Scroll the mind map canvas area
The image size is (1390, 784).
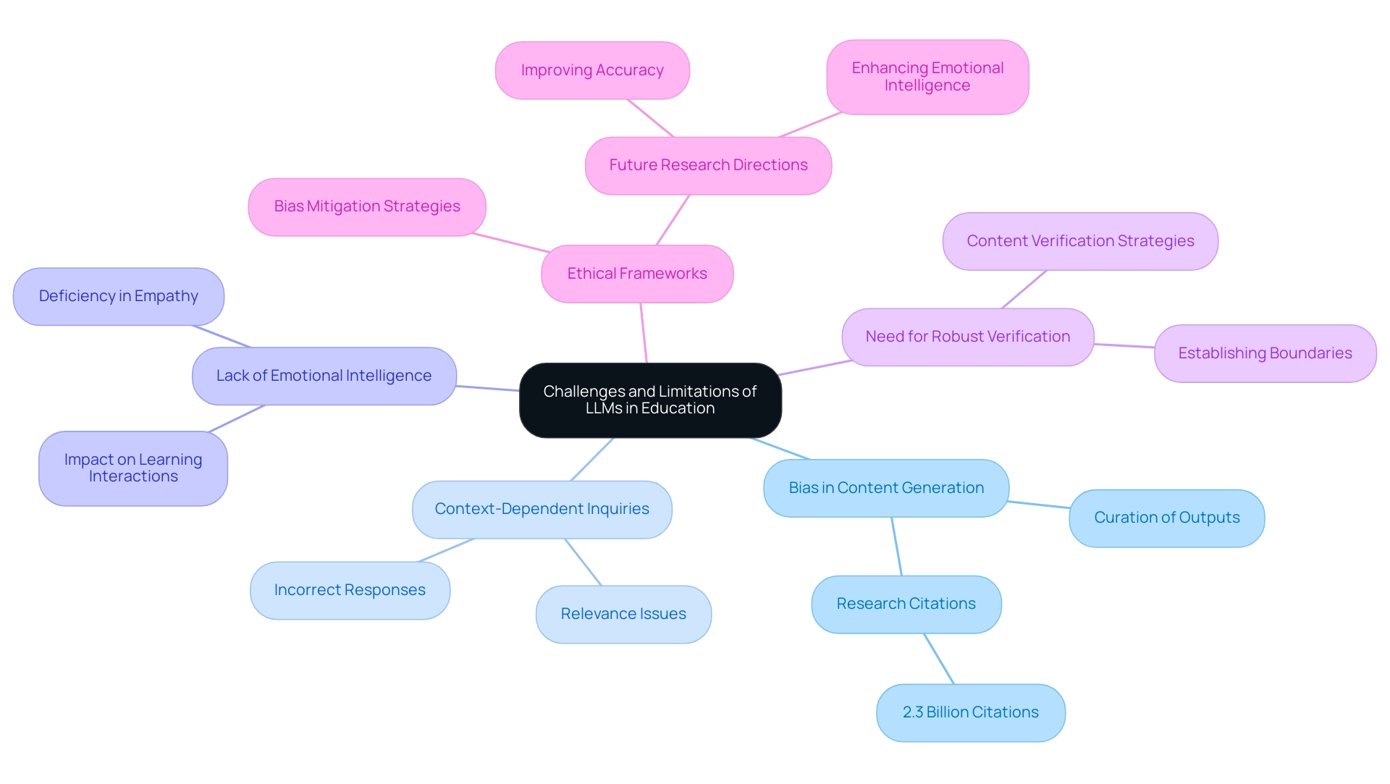695,392
